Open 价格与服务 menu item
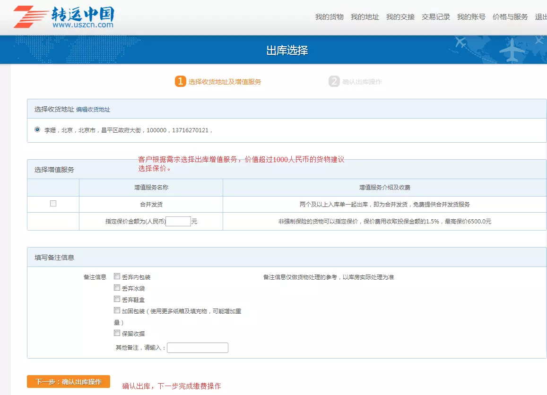This screenshot has height=395, width=547. coord(510,17)
